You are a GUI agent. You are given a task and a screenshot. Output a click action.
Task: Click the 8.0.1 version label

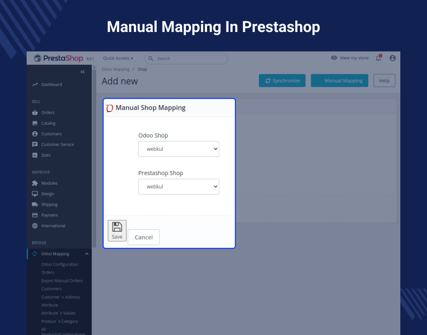(90, 59)
